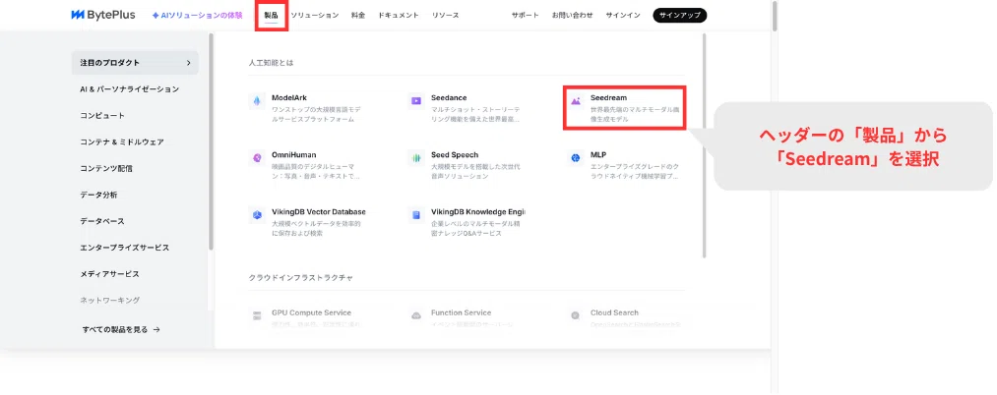This screenshot has width=997, height=395.
Task: Click the サインイン link
Action: [x=623, y=16]
